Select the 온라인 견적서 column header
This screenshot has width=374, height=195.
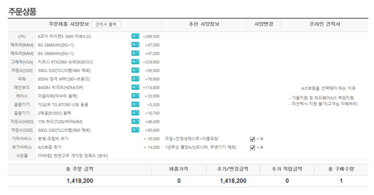325,24
